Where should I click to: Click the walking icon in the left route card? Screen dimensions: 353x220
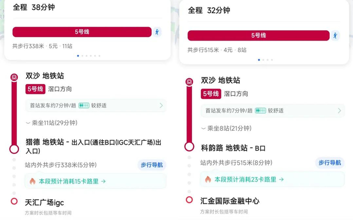(x=157, y=32)
